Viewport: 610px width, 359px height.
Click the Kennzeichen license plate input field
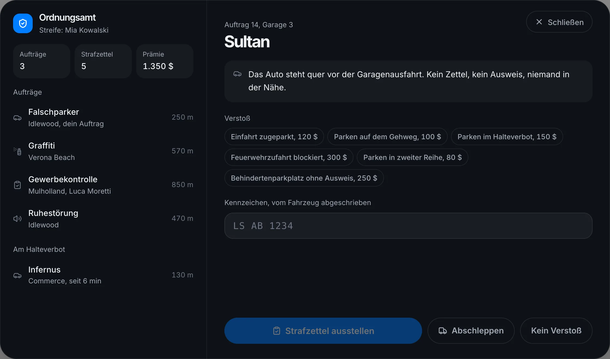[x=408, y=226]
